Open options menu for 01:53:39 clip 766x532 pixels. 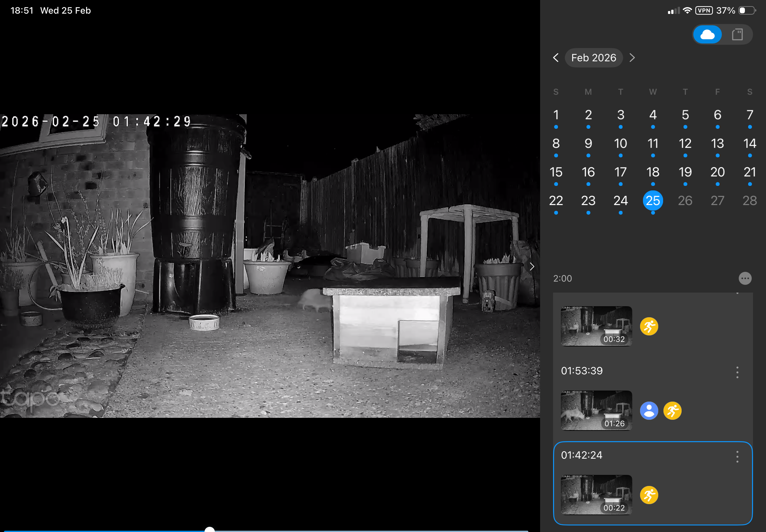(x=737, y=372)
